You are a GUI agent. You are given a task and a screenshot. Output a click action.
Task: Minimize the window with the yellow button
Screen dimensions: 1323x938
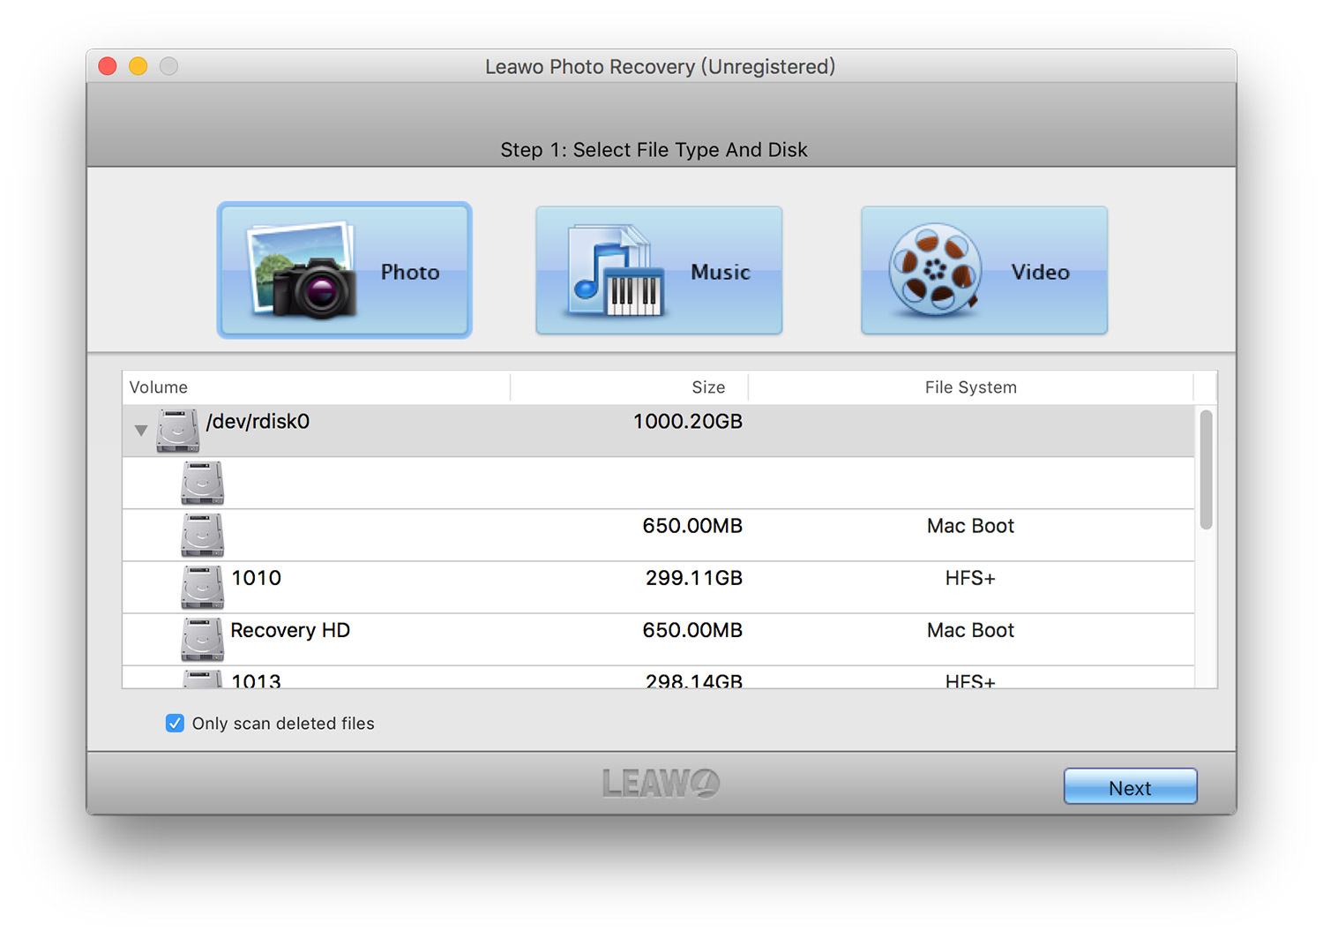coord(138,66)
